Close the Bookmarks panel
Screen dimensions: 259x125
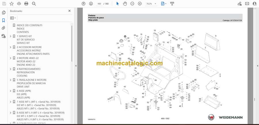pyautogui.click(x=69, y=11)
